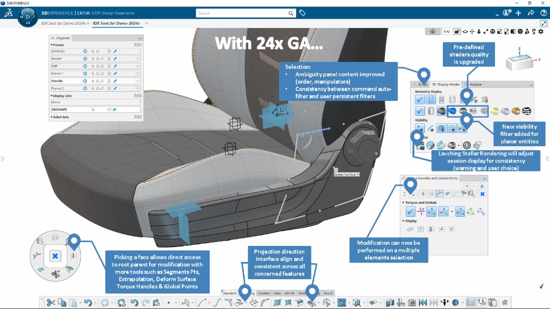Screen dimensions: 550x309
Task: Open dropdown arrow in Torques and Globals row
Action: [452, 212]
